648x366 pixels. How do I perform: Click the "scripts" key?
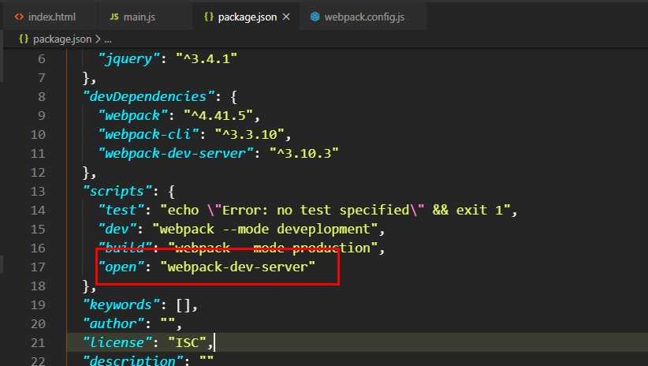[x=117, y=192]
